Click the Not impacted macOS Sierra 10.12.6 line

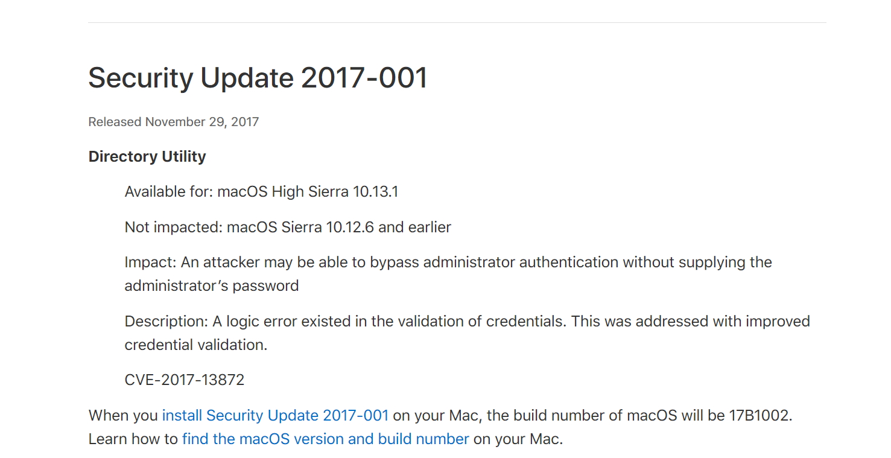coord(287,227)
